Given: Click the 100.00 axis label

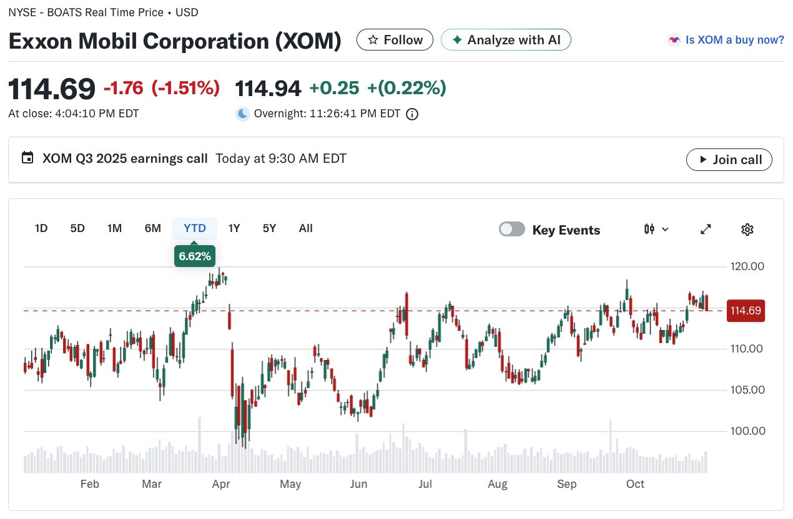Looking at the screenshot, I should (x=747, y=431).
